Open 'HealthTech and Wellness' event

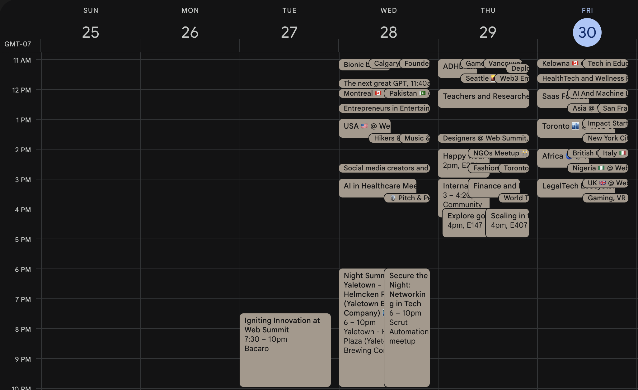point(583,78)
